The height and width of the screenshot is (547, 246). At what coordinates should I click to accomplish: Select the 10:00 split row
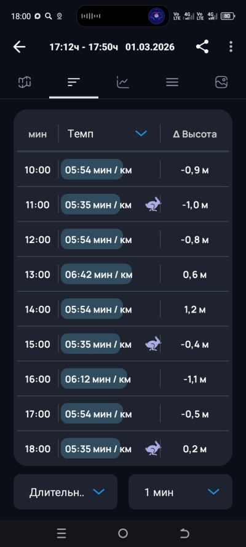pyautogui.click(x=123, y=170)
